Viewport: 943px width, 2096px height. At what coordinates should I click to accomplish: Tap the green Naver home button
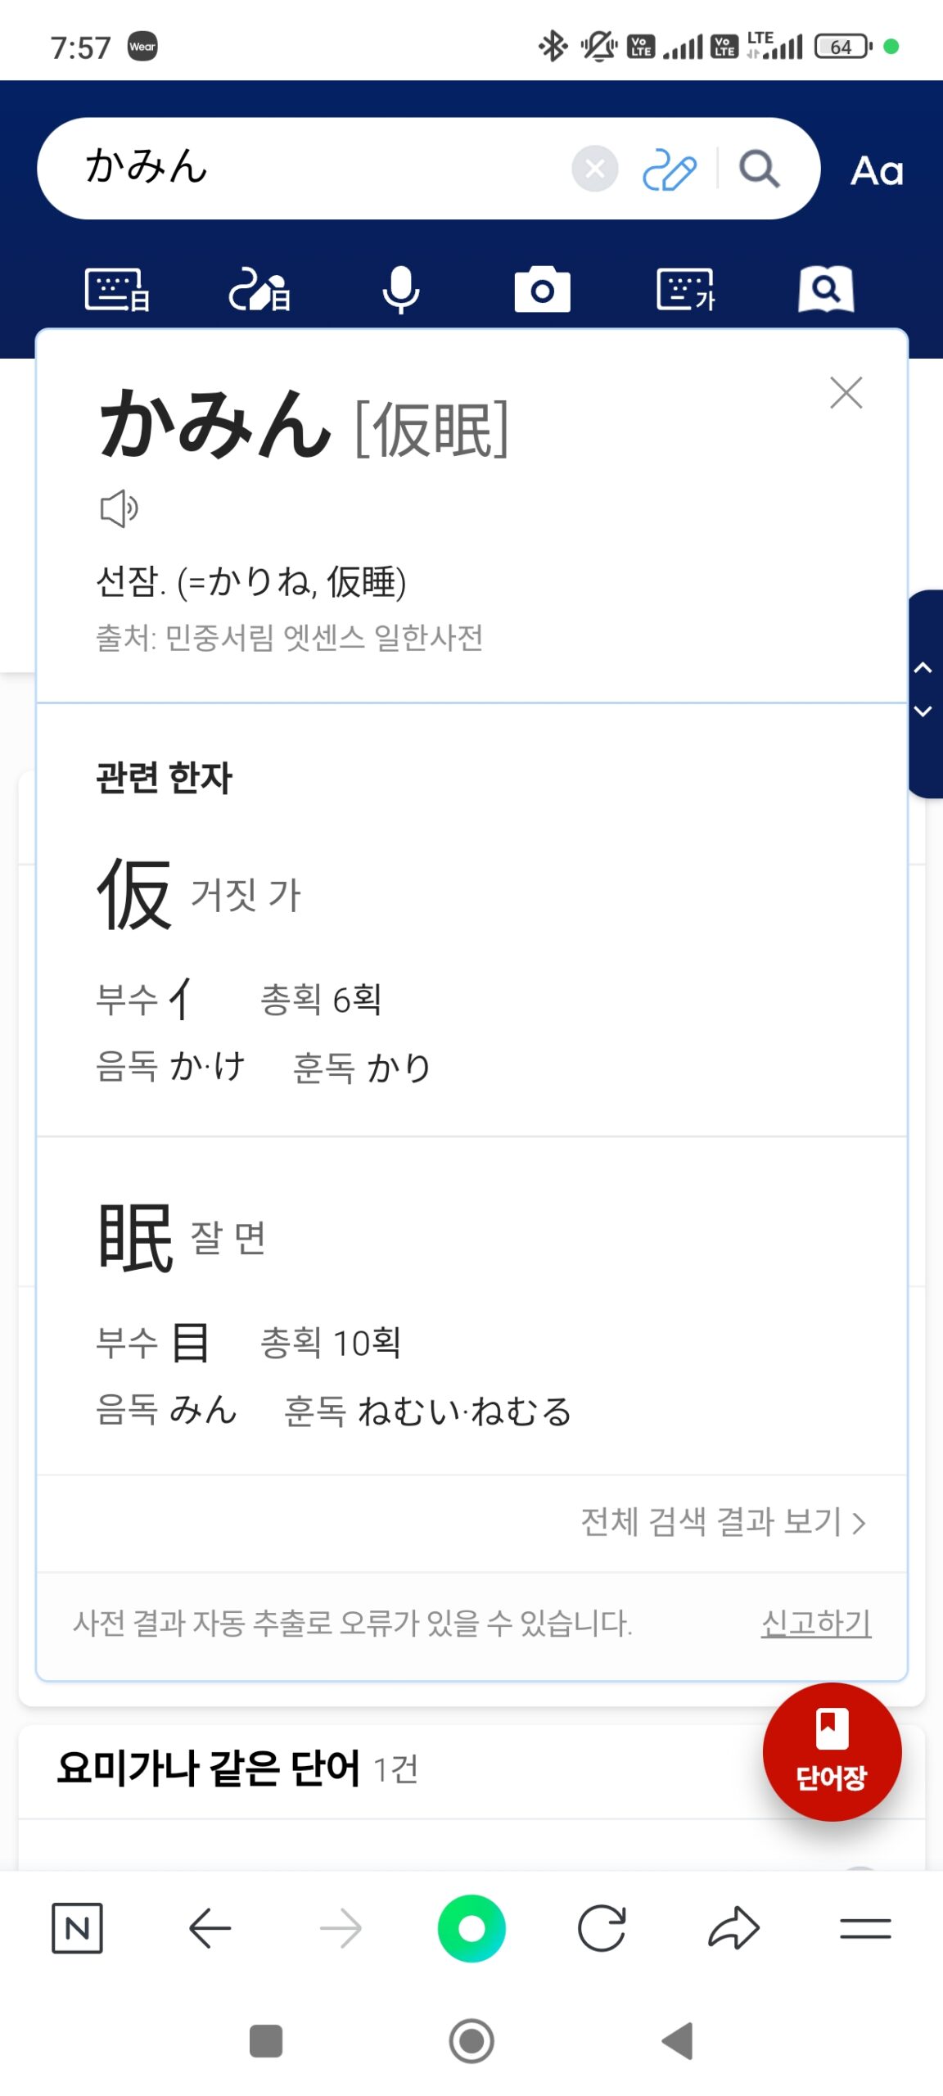coord(471,1928)
